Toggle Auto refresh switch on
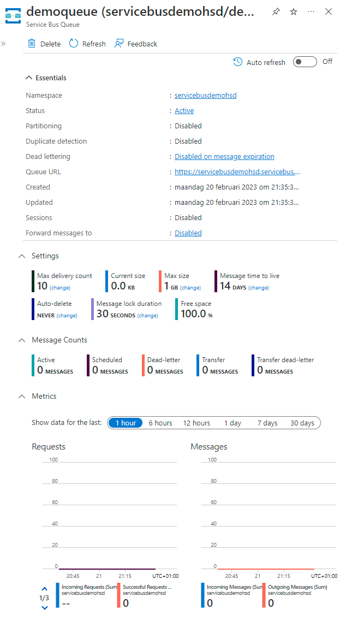The height and width of the screenshot is (621, 346). [x=305, y=62]
